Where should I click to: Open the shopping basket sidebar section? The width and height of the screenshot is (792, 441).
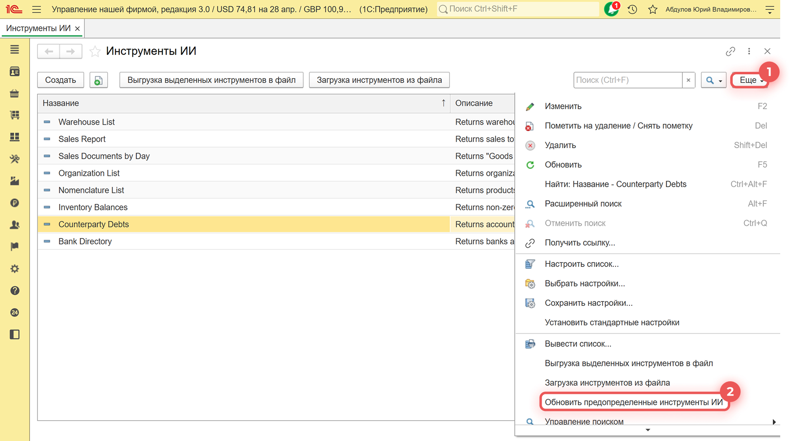coord(15,94)
